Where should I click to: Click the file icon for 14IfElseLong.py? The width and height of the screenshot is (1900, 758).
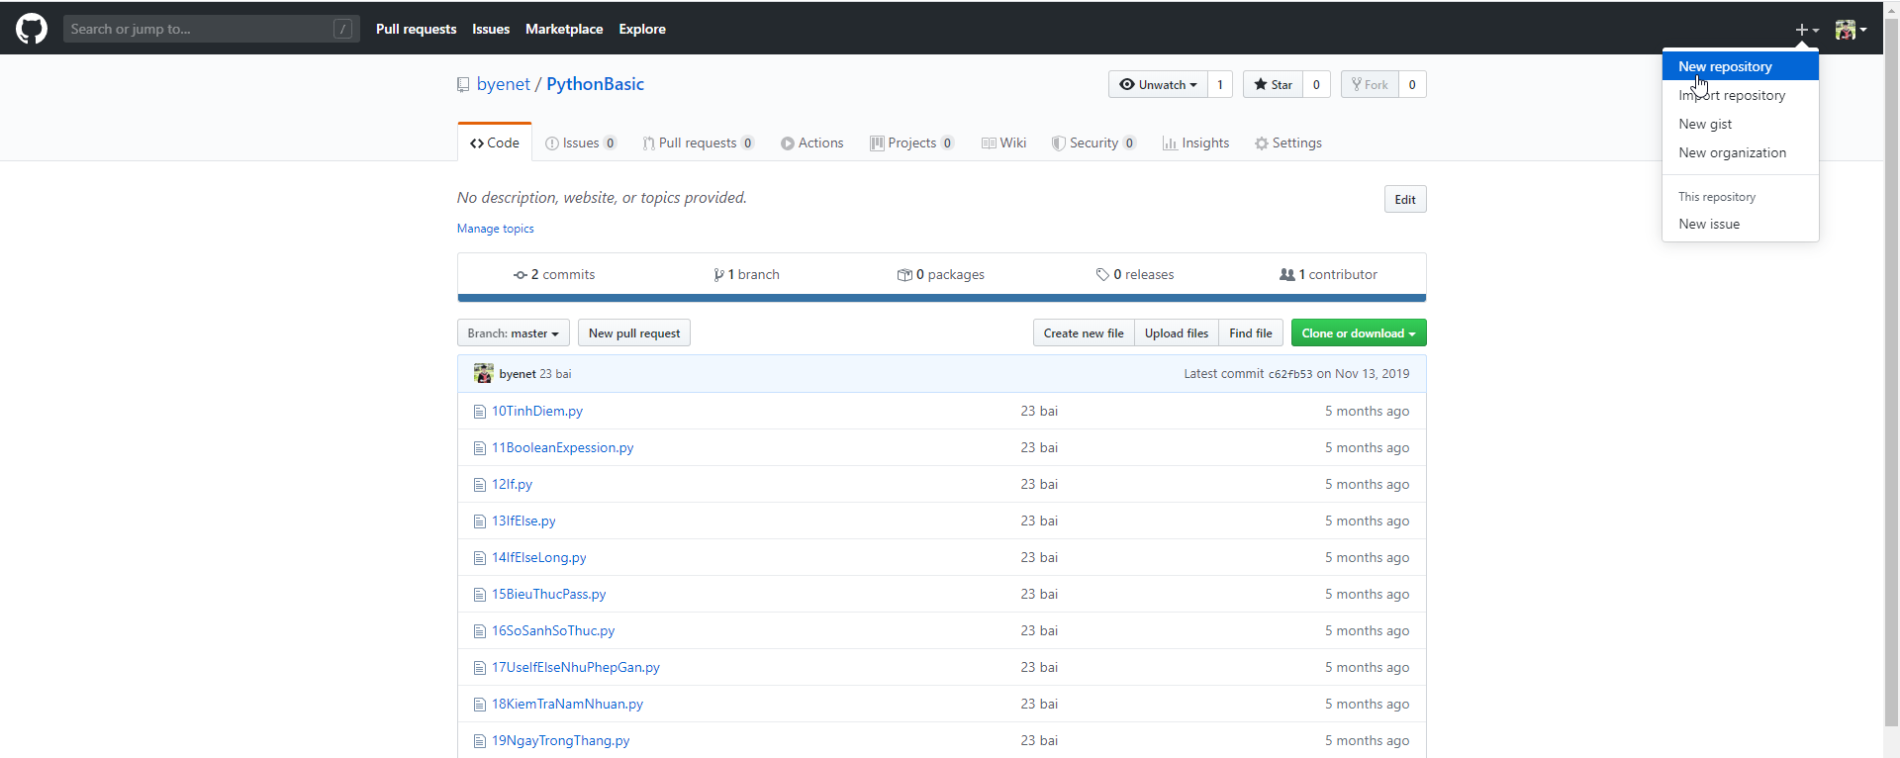tap(480, 558)
